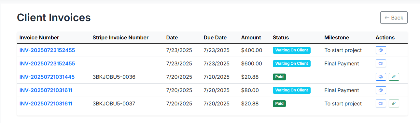420x123 pixels.
Task: Click the Paid badge for 3BKJOBU5-0036
Action: pos(279,77)
